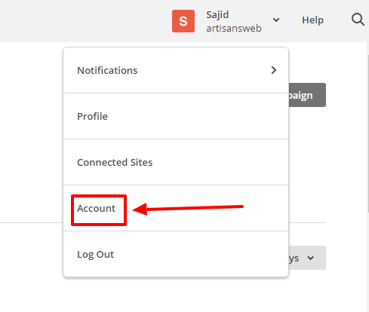Collapse the user menu using header chevron
This screenshot has height=312, width=369.
click(276, 20)
